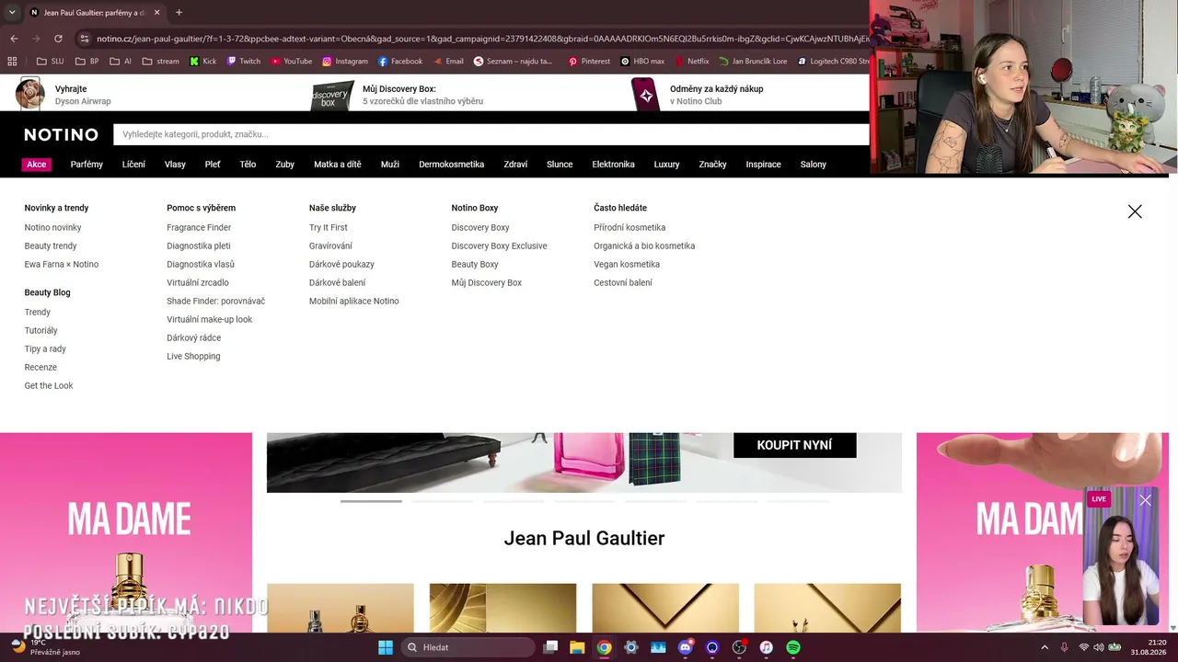The width and height of the screenshot is (1178, 662).
Task: Open the YouTube bookmark
Action: (x=291, y=62)
